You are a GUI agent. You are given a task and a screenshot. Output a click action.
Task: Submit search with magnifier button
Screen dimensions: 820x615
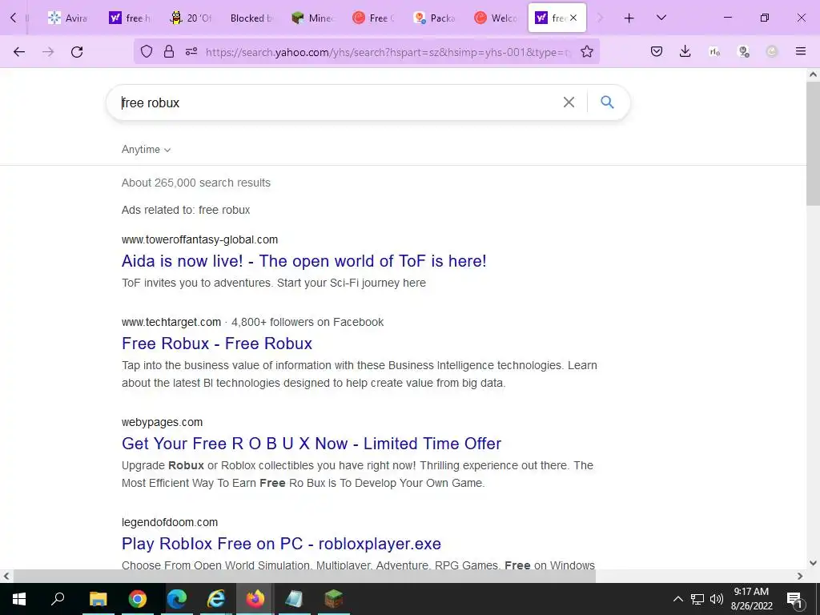(x=607, y=102)
